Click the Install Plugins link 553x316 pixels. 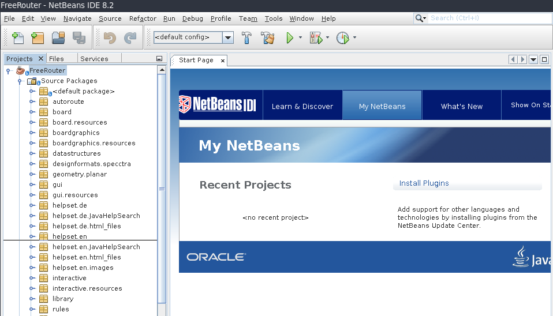coord(424,183)
